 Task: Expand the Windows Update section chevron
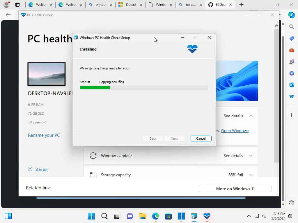[x=251, y=156]
